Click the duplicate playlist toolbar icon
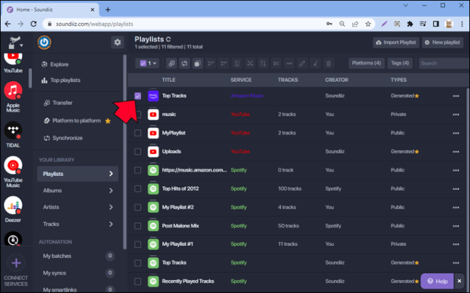This screenshot has height=293, width=470. click(x=198, y=63)
